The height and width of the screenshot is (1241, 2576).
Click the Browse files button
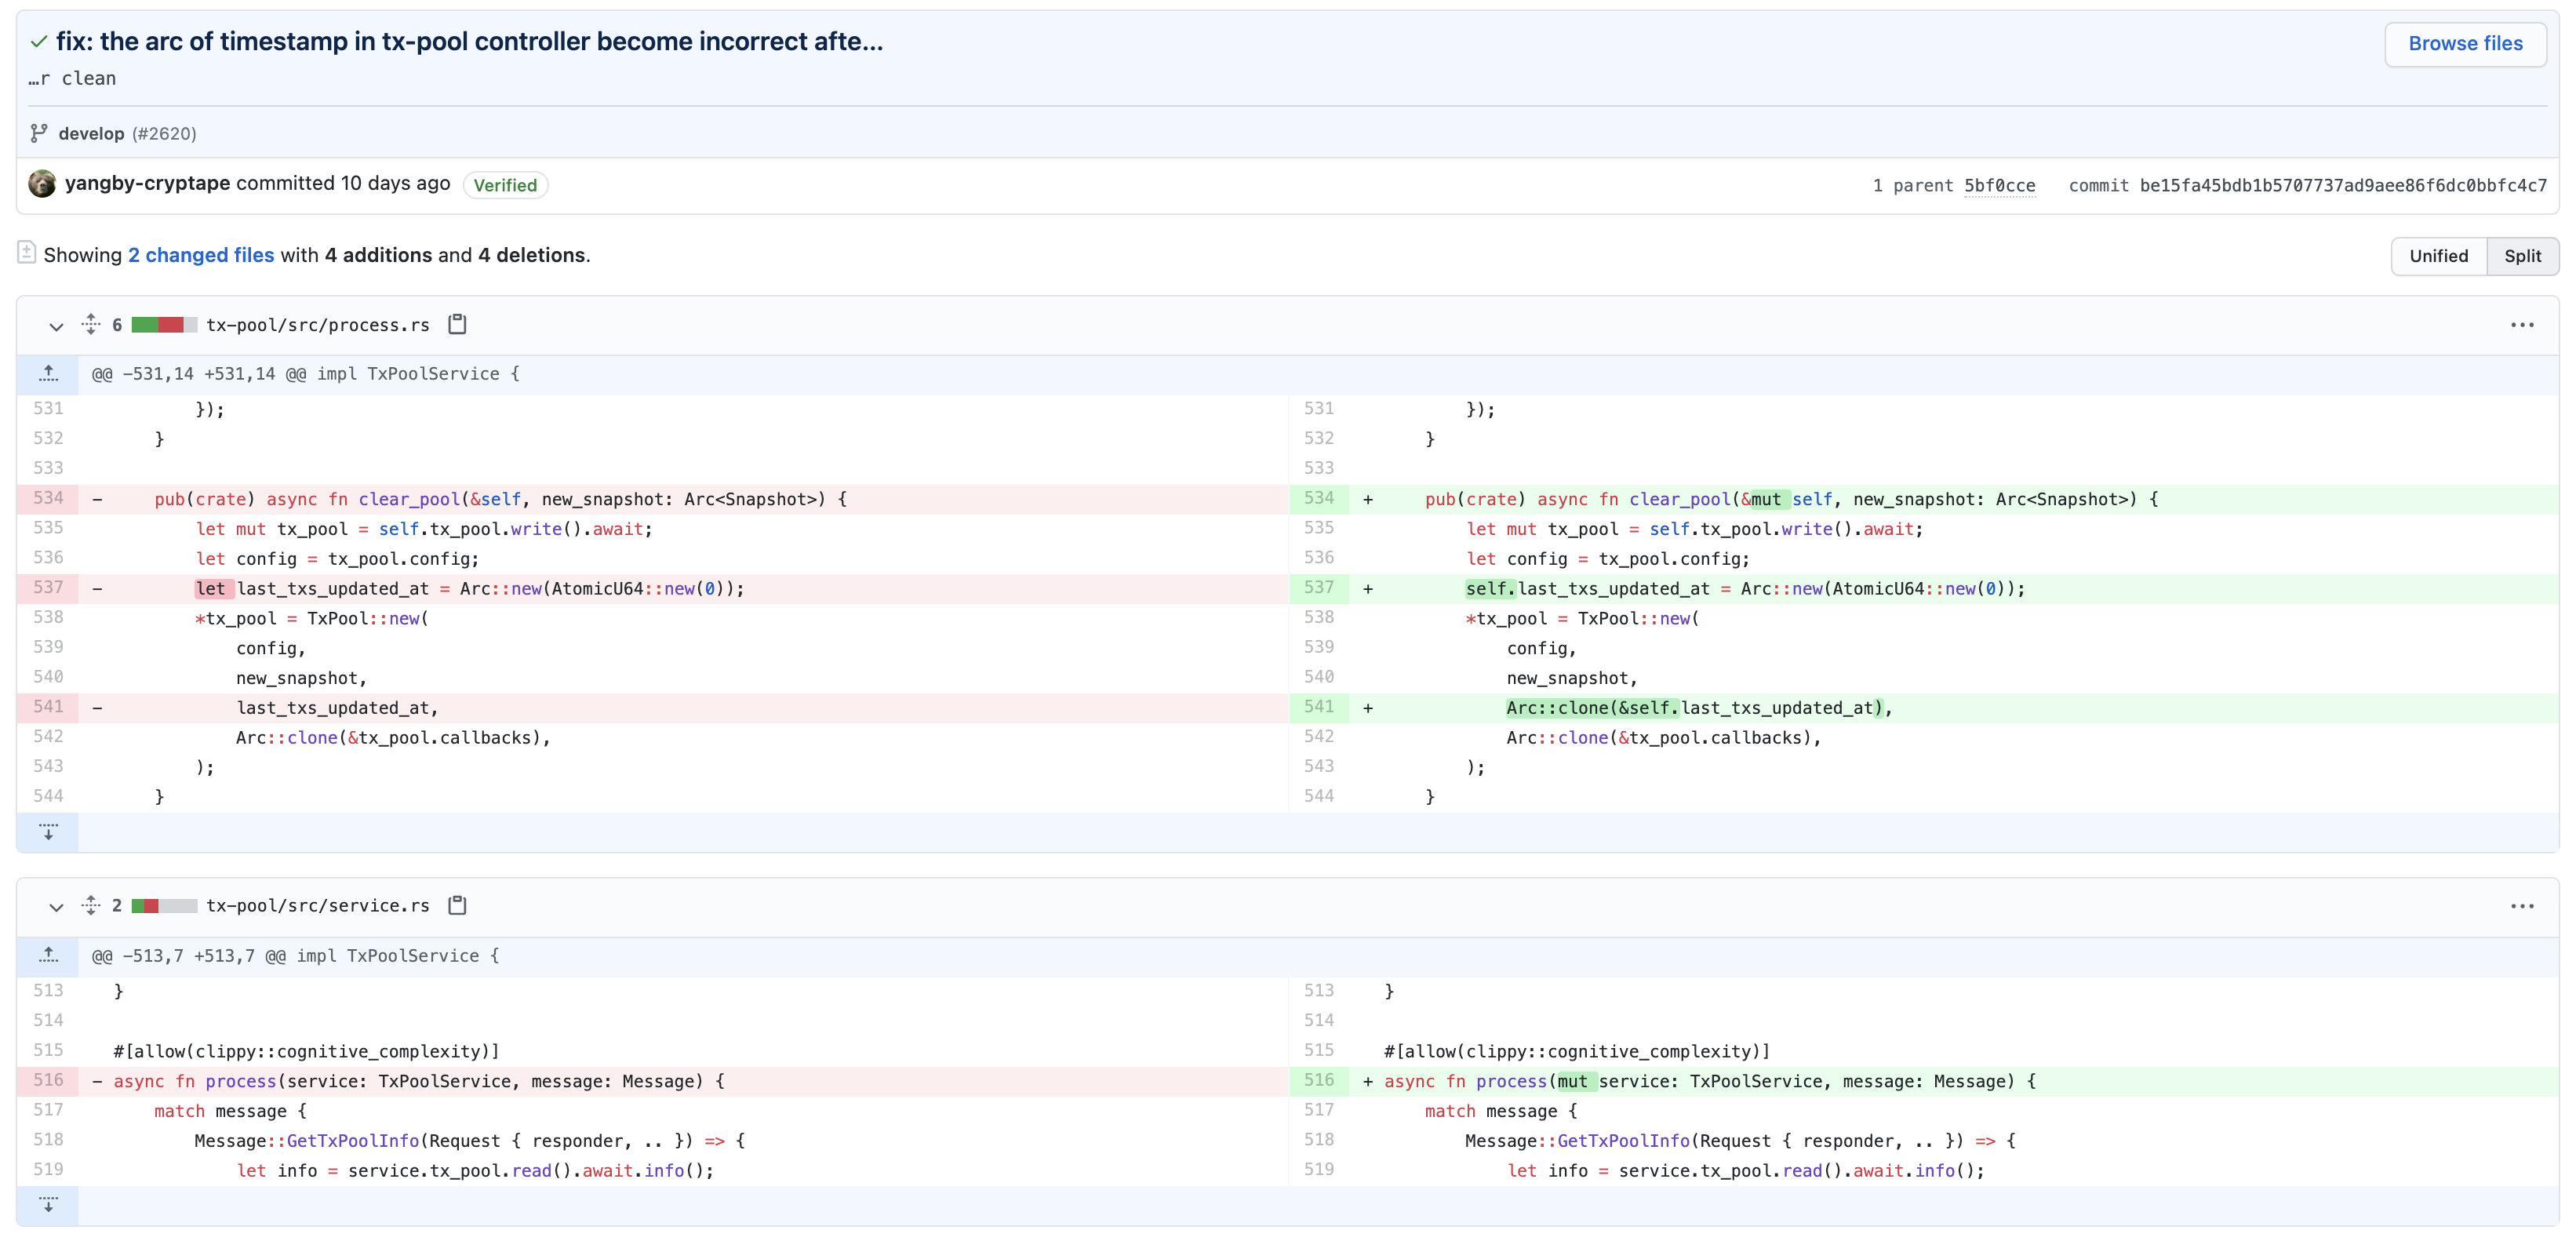2465,44
